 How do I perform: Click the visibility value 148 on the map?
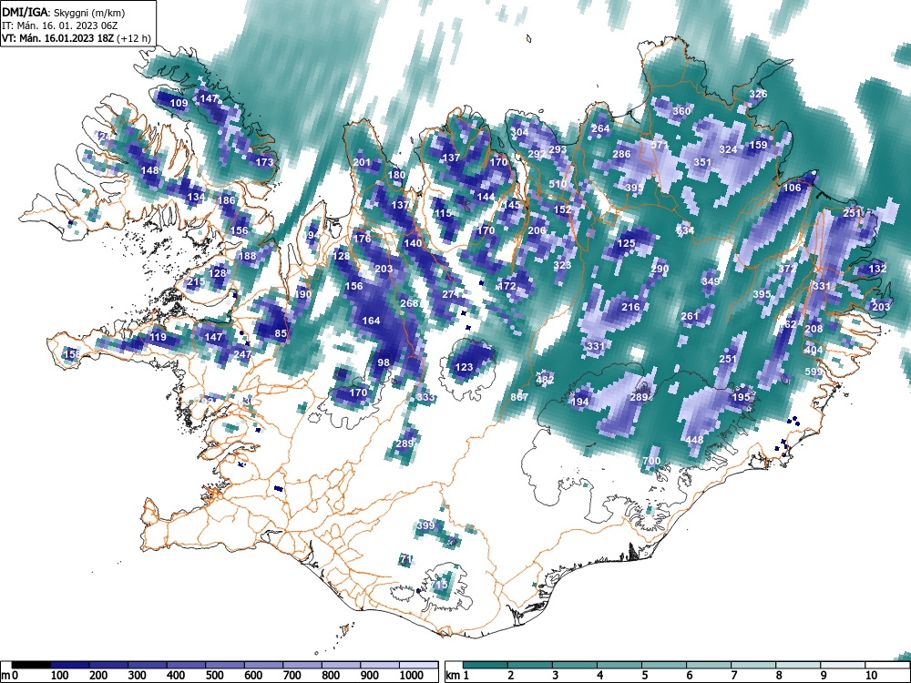[x=150, y=171]
